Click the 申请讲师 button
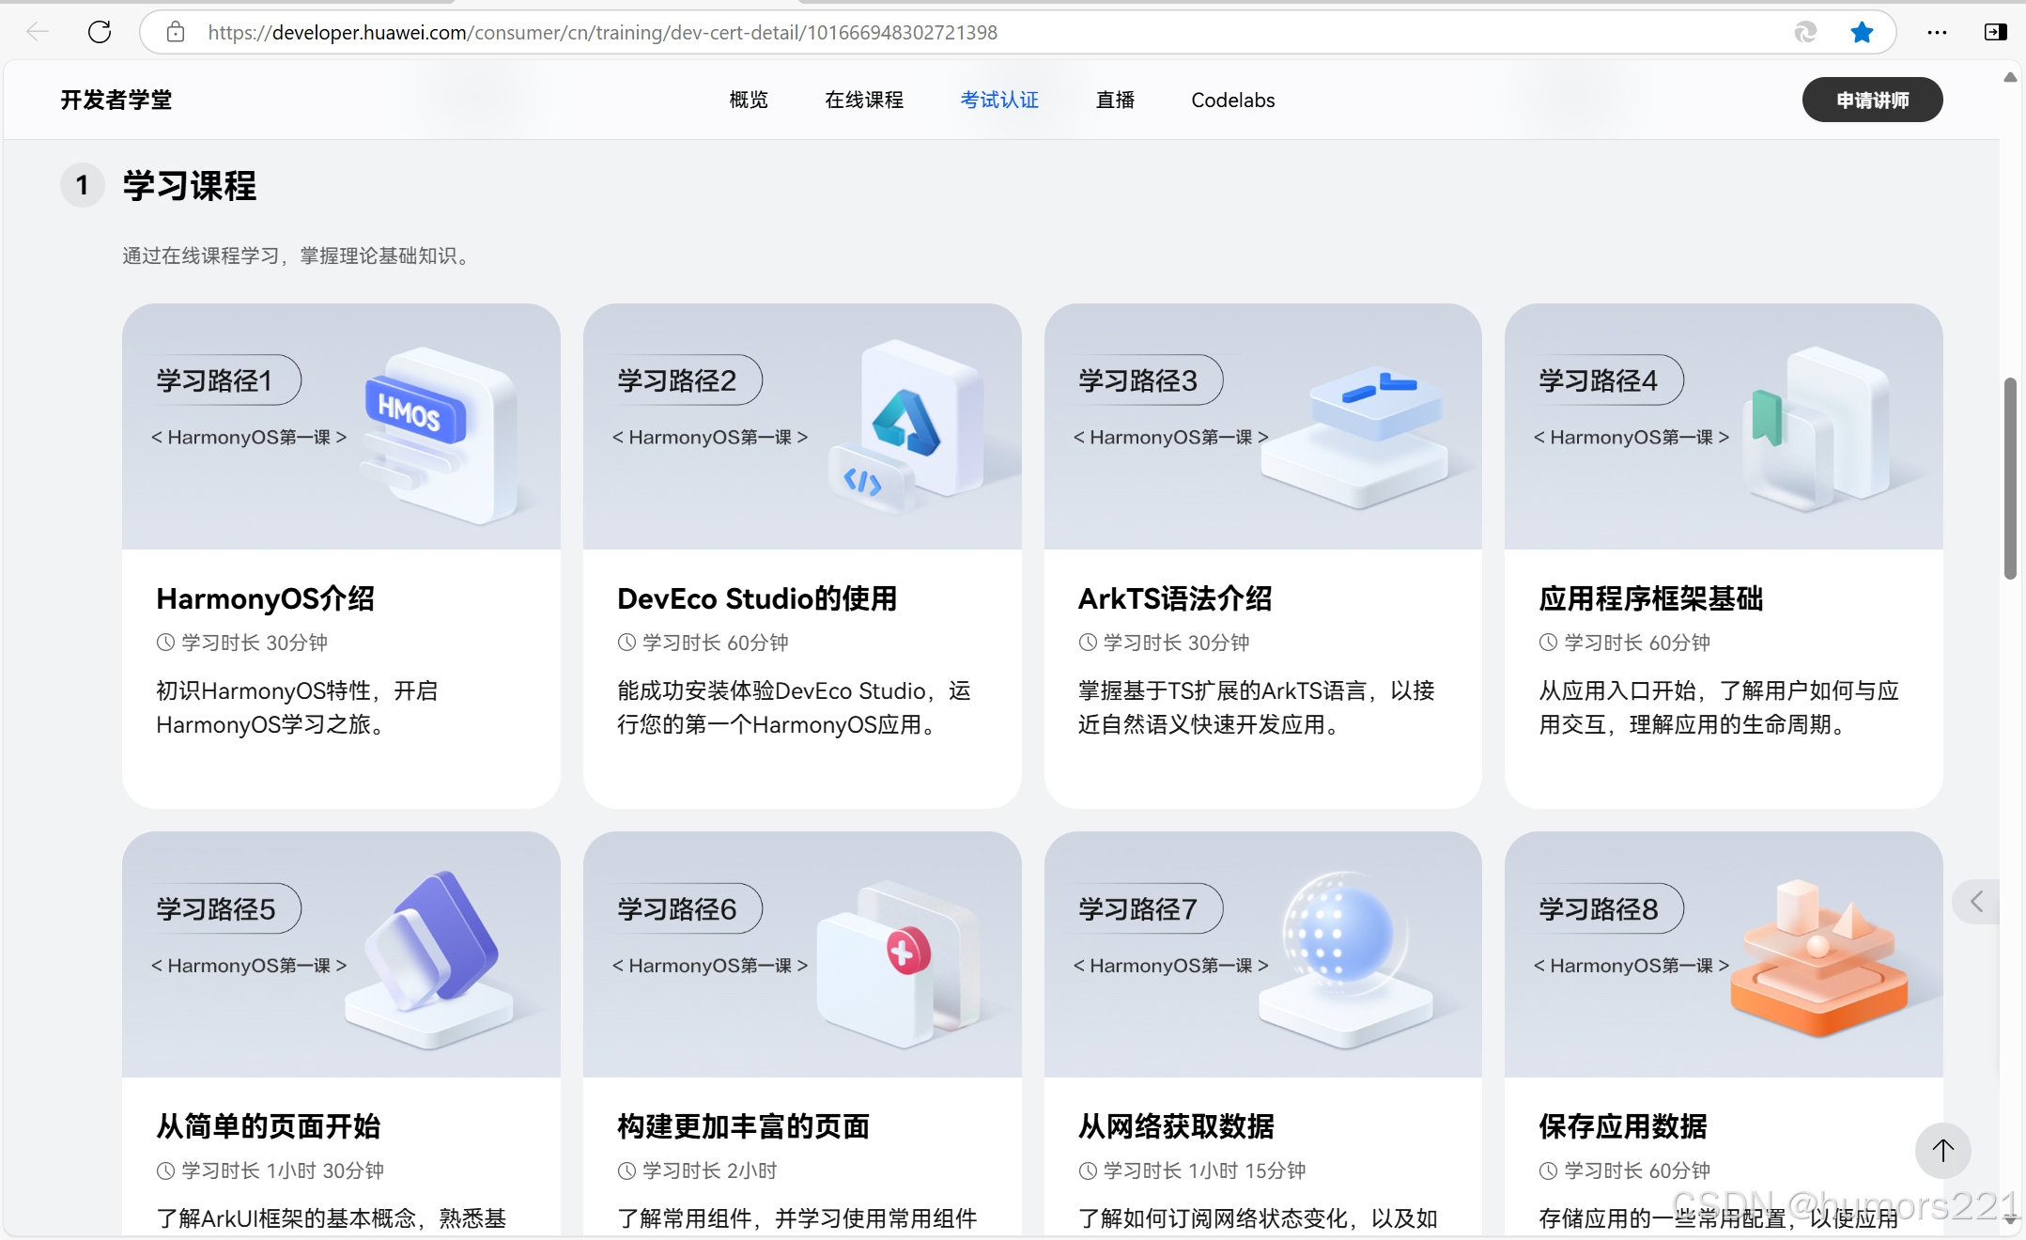Image resolution: width=2026 pixels, height=1240 pixels. [1872, 100]
